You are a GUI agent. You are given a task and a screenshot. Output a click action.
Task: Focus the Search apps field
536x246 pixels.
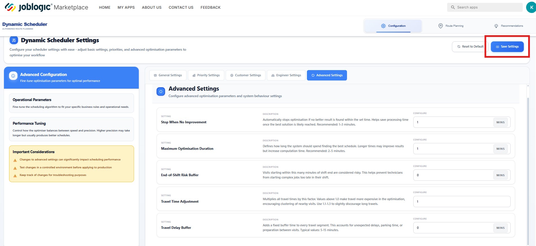click(485, 7)
